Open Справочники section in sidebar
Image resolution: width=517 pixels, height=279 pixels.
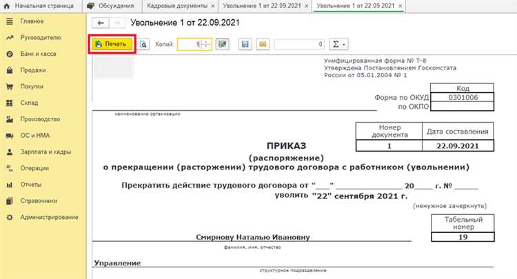[39, 200]
